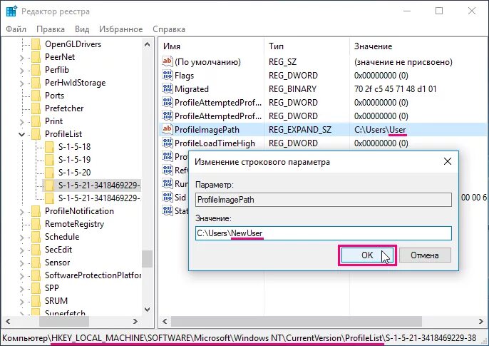This screenshot has height=346, width=489.
Task: Click the ProfileLoadTimeHigh value icon
Action: (167, 143)
